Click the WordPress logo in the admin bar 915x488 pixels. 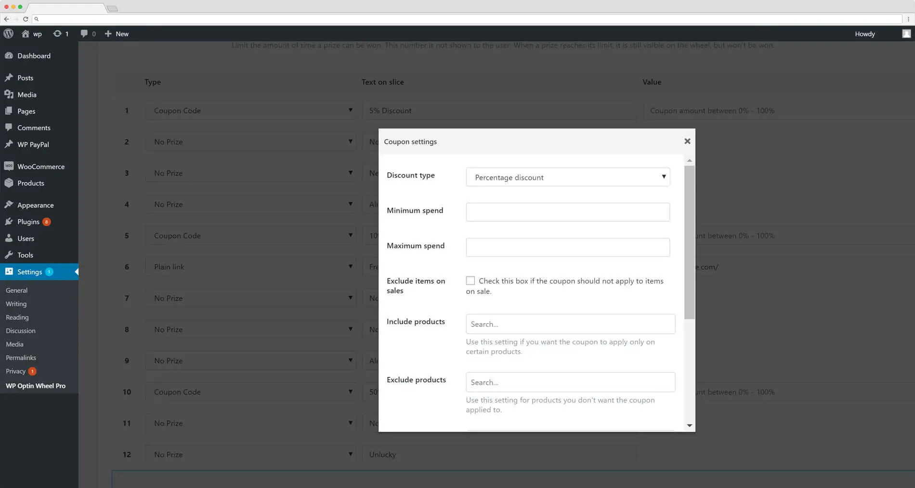9,34
